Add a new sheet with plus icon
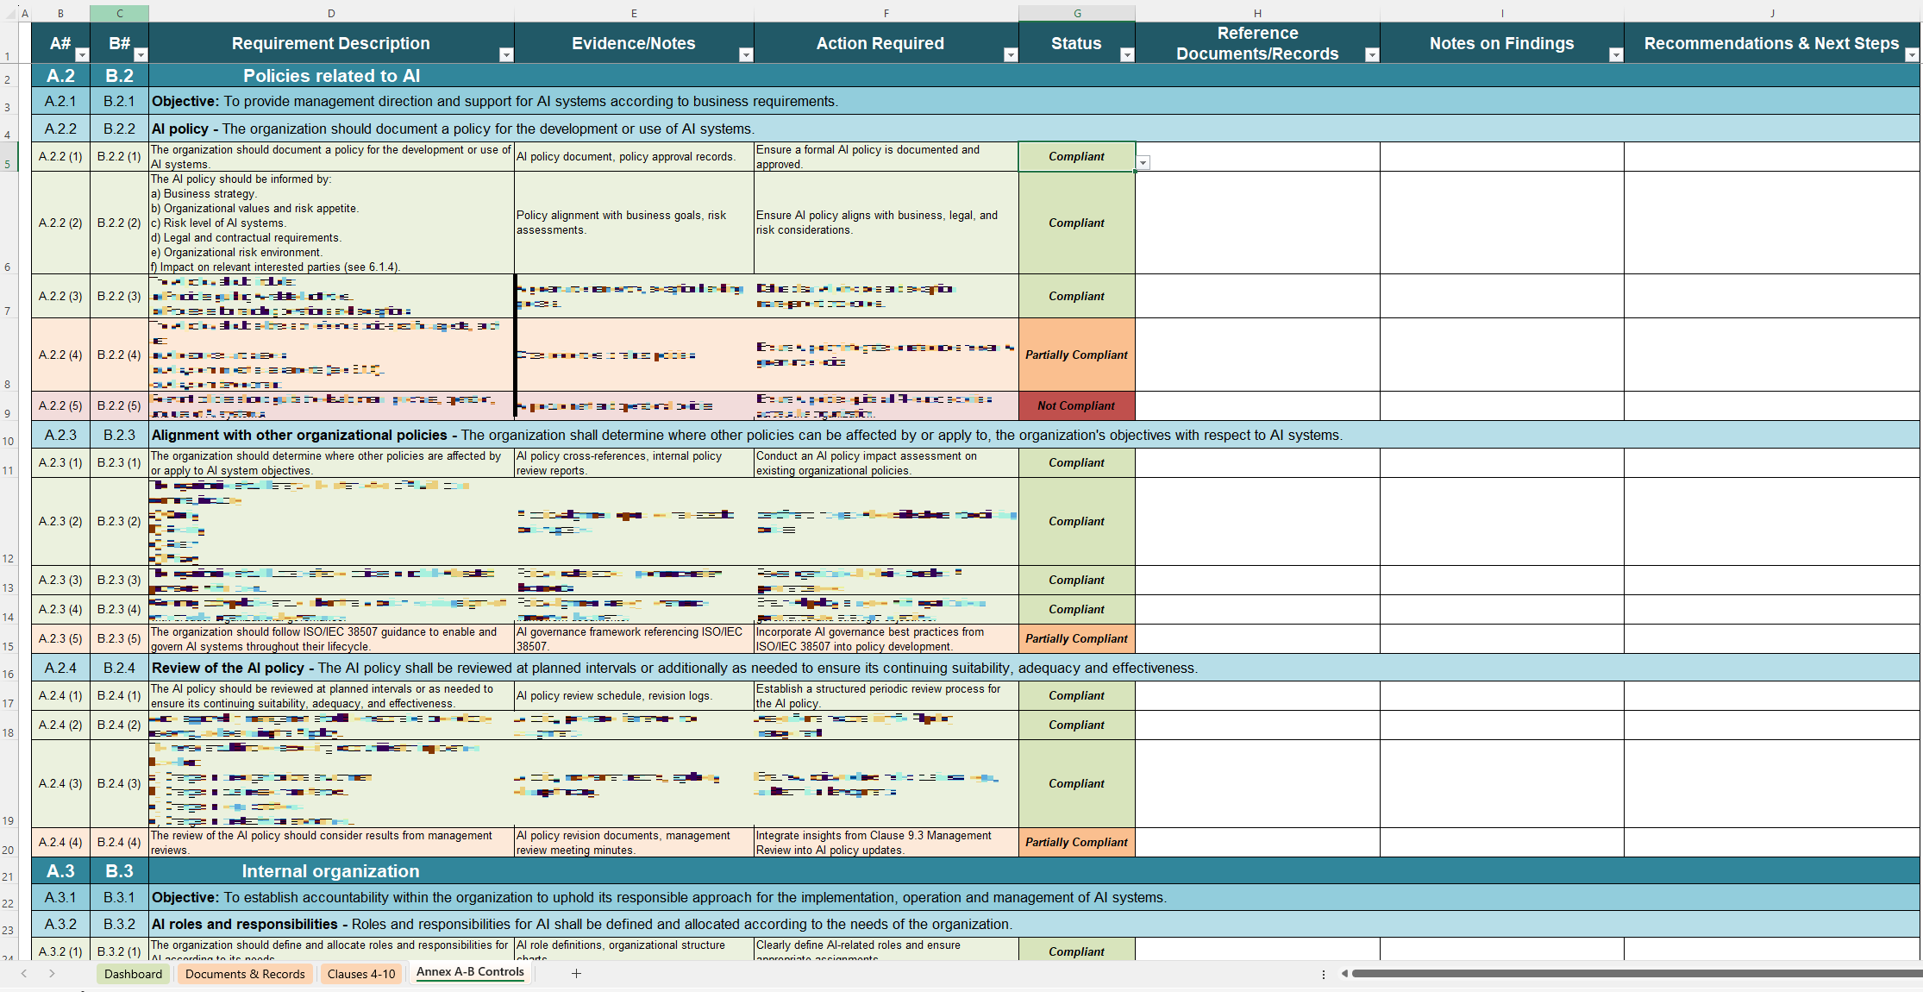The image size is (1923, 992). tap(576, 974)
